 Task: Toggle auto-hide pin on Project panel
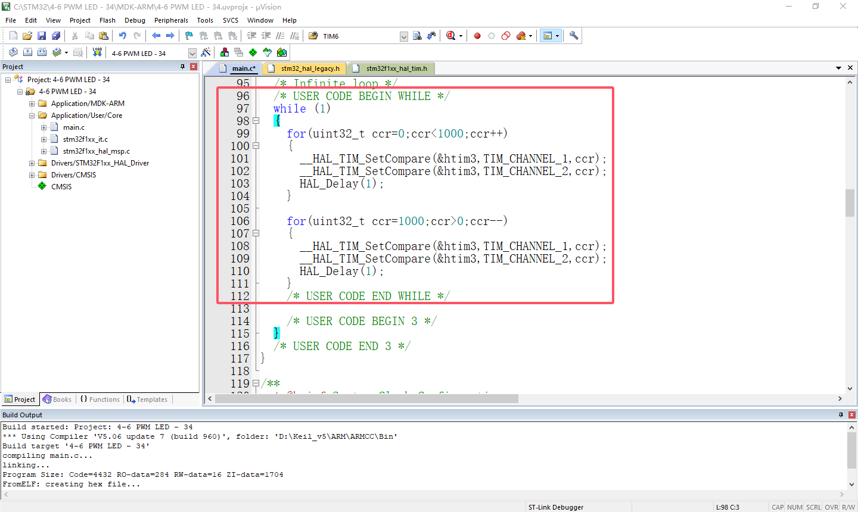(x=182, y=67)
